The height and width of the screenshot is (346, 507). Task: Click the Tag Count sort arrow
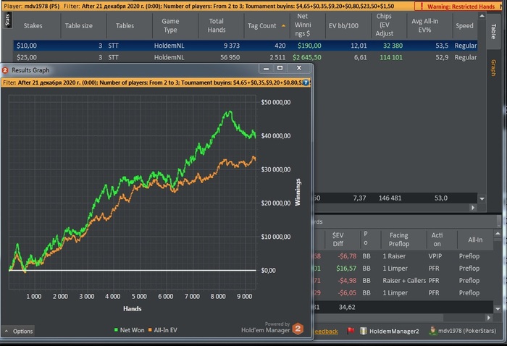tap(284, 26)
